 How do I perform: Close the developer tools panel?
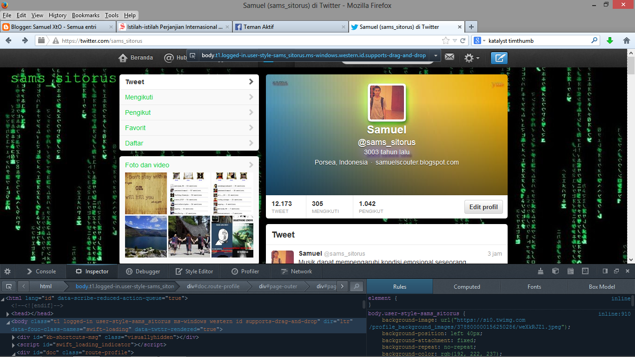[628, 271]
